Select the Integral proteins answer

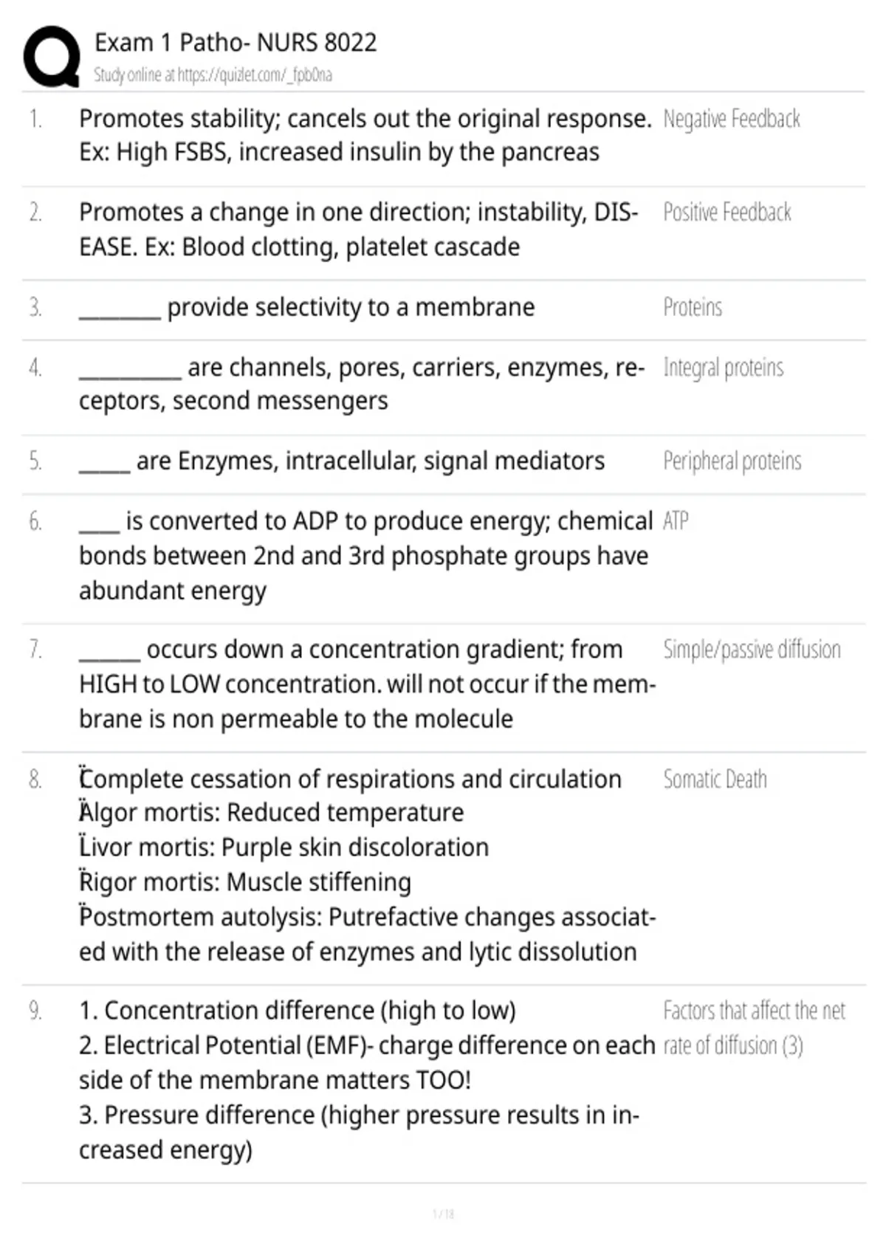coord(723,368)
